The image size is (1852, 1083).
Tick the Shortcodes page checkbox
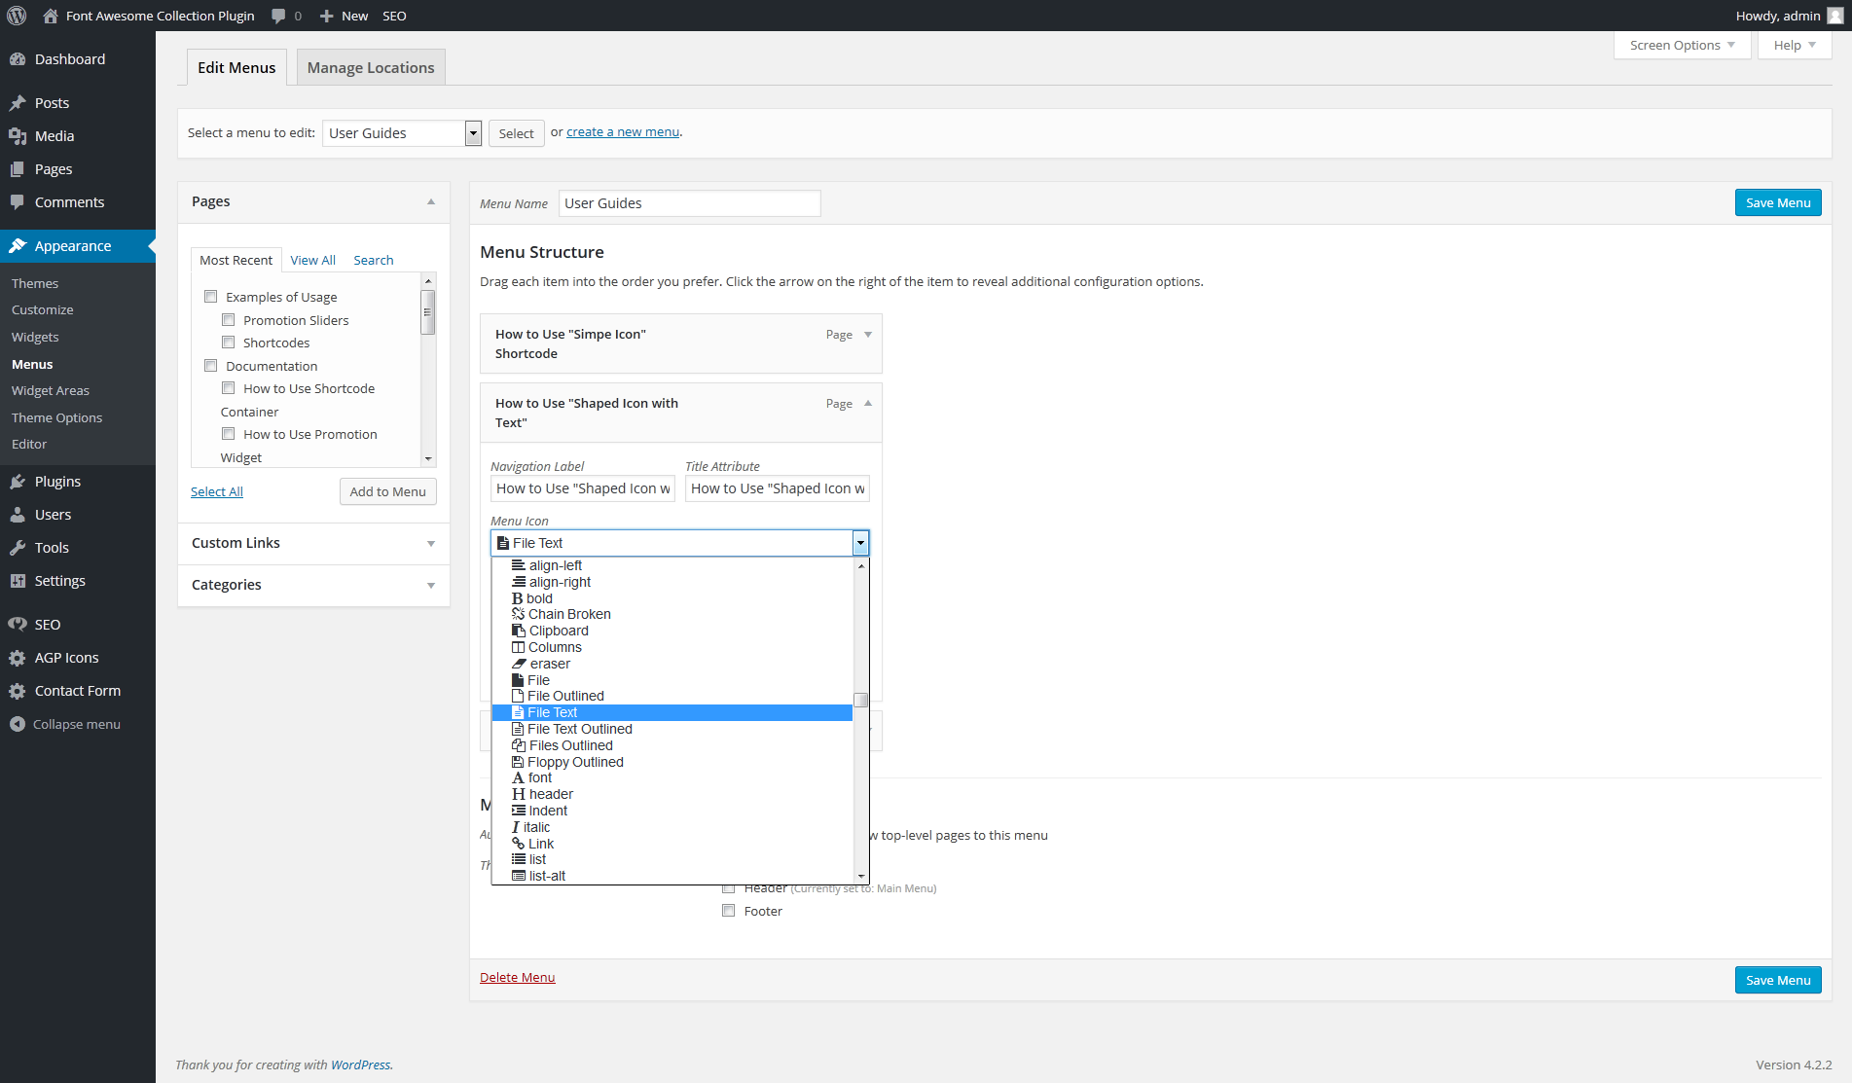tap(228, 343)
